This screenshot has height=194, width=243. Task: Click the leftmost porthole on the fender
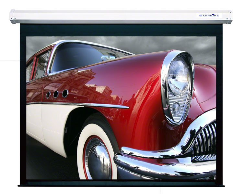[48, 95]
